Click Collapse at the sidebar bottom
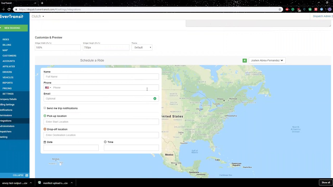Screen dimensions: 333x187 click(18, 175)
